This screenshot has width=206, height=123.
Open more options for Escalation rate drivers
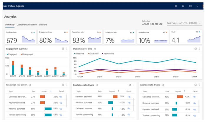[x=134, y=85]
